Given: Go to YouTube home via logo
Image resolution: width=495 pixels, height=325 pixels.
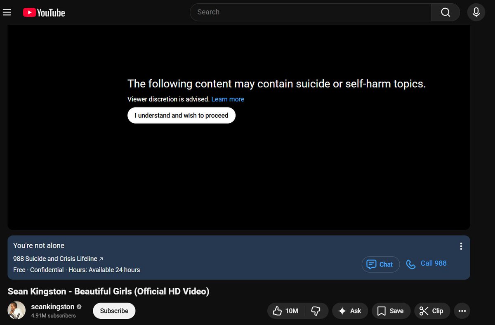Looking at the screenshot, I should tap(44, 13).
